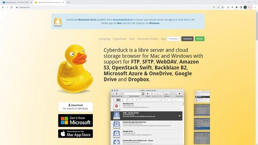Screen dimensions: 258x145
Task: Switch to the first browser tab
Action: [x=17, y=2]
